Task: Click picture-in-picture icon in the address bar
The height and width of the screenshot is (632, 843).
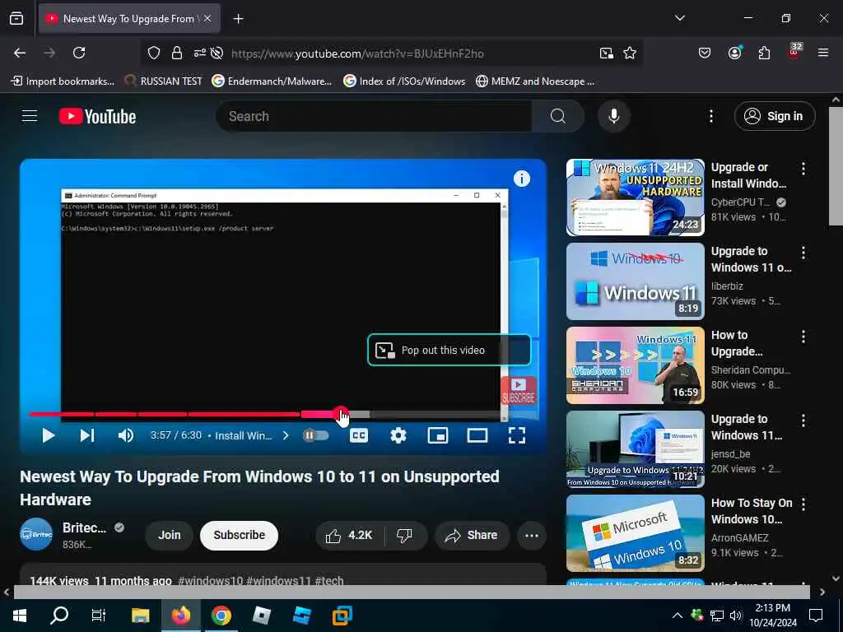Action: (607, 53)
